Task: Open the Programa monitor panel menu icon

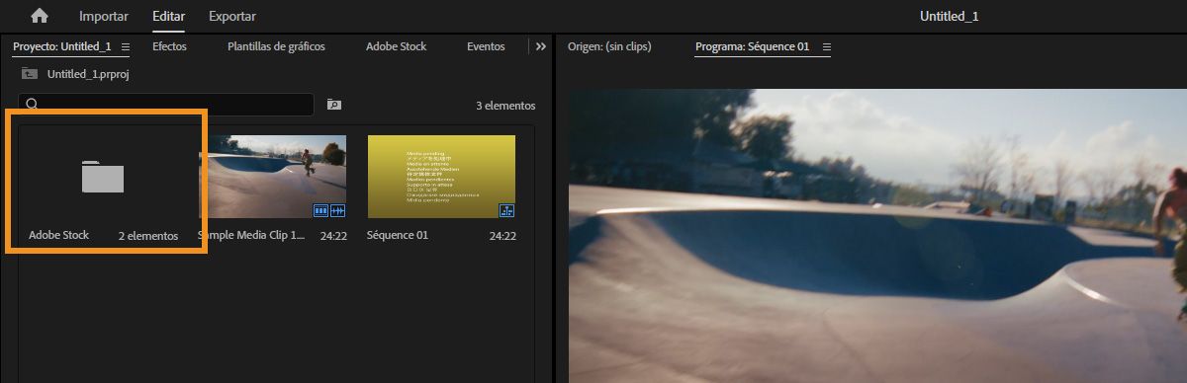Action: coord(827,46)
